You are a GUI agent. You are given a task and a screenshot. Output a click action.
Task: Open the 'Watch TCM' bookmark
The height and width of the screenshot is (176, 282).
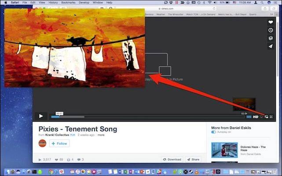(x=201, y=14)
